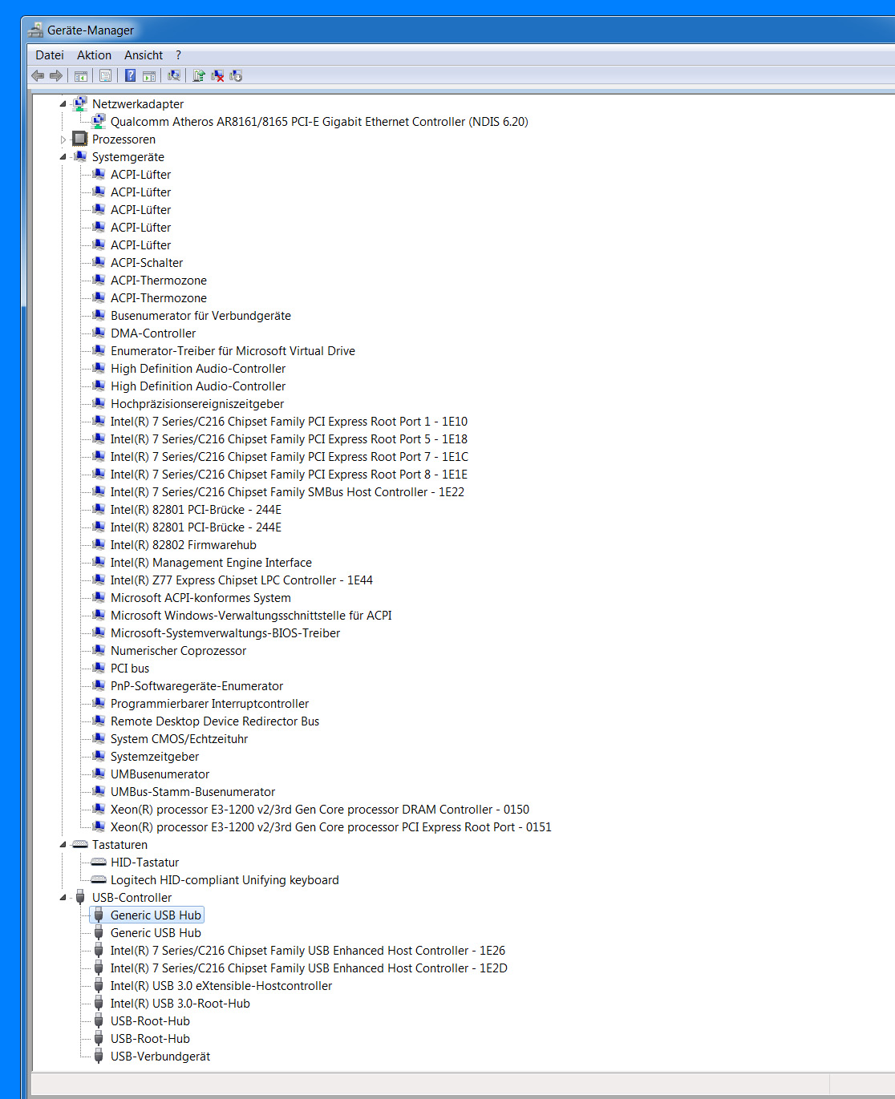Viewport: 895px width, 1099px height.
Task: Select Microsoft ACPI-konformes System
Action: [200, 598]
